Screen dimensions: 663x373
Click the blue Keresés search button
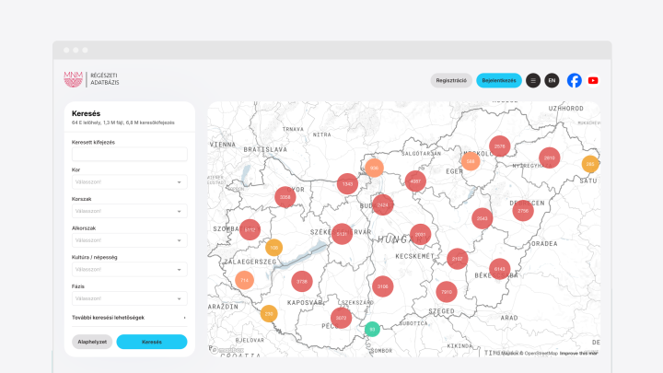pyautogui.click(x=152, y=342)
